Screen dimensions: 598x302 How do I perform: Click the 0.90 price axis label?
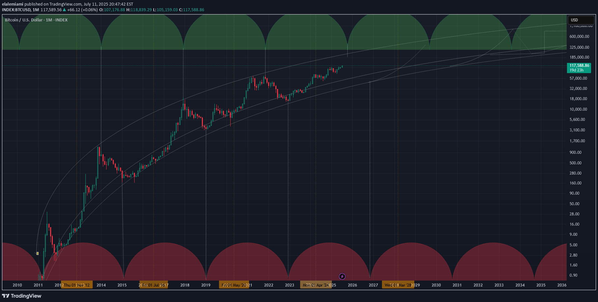pos(574,275)
